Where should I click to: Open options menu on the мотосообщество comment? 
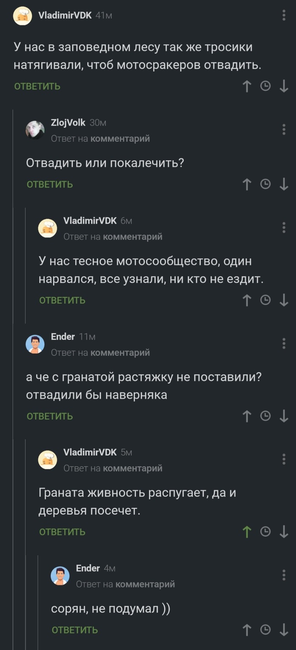tap(284, 227)
